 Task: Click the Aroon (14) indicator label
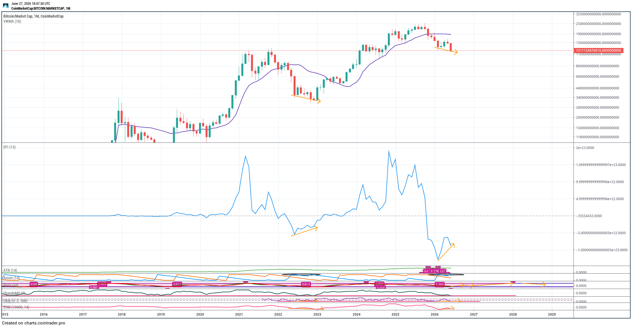click(11, 278)
